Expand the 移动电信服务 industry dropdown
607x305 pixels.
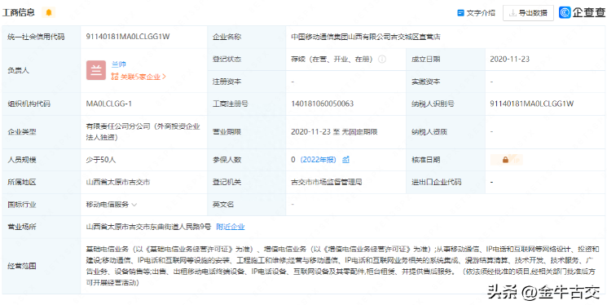click(112, 205)
